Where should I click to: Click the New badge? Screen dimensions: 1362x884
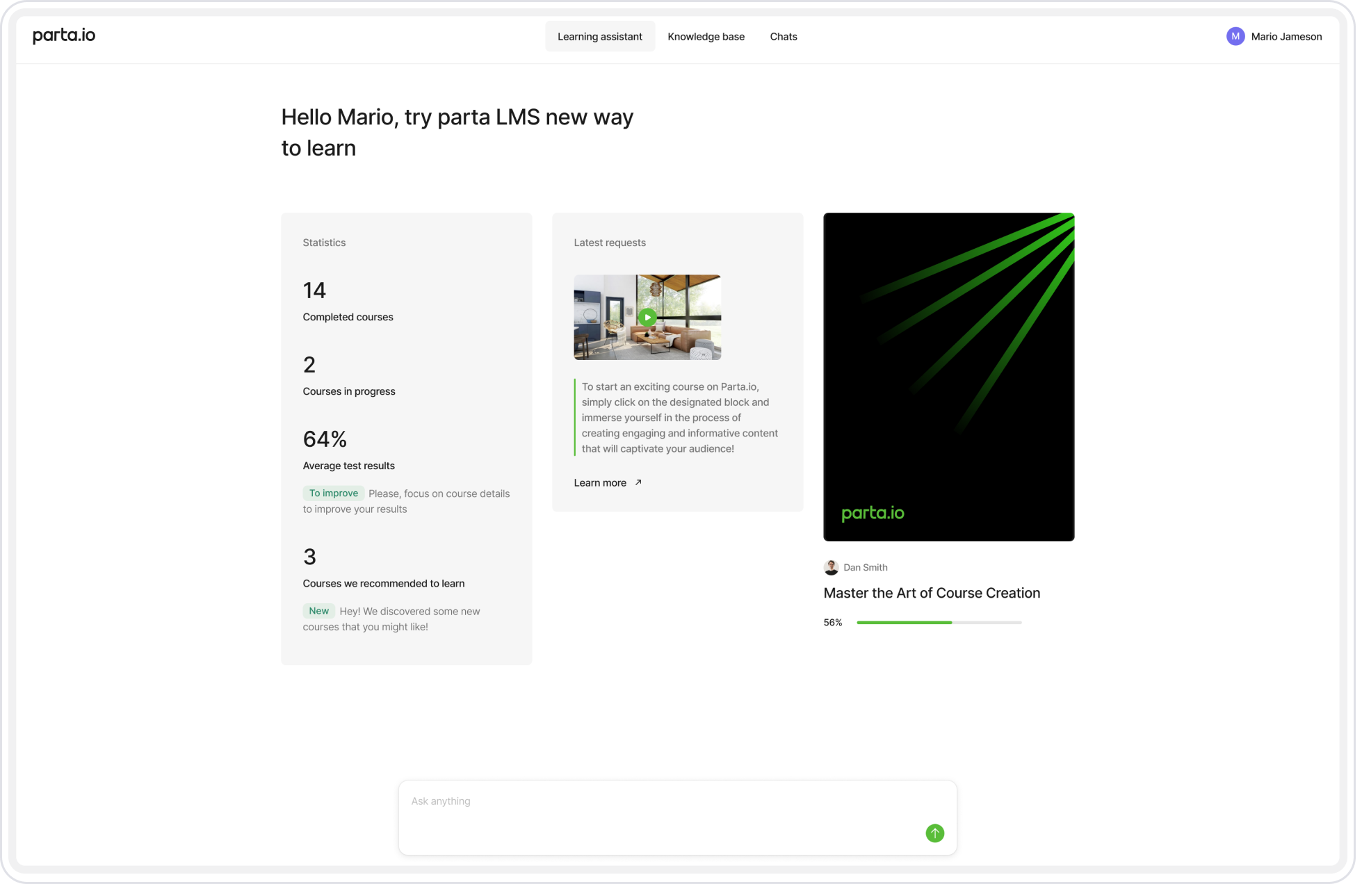321,612
